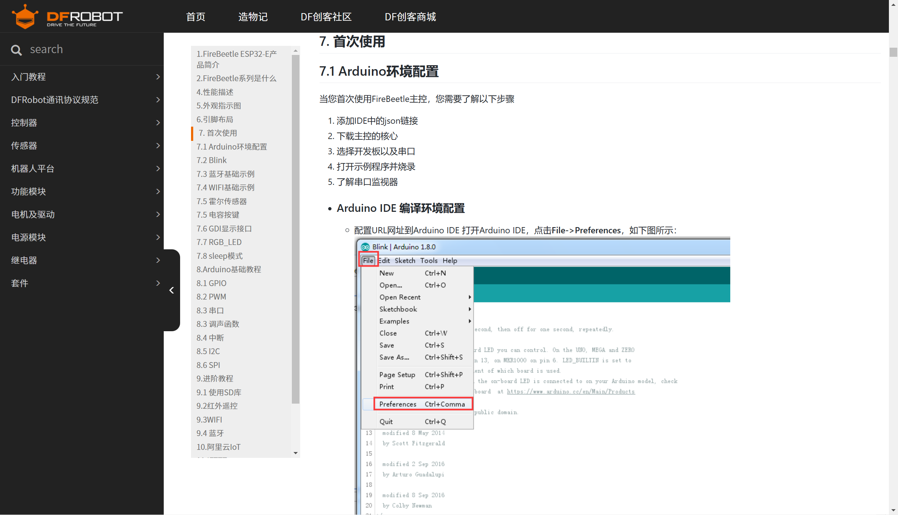Expand the 功能模块 category
The height and width of the screenshot is (515, 898).
pyautogui.click(x=82, y=191)
